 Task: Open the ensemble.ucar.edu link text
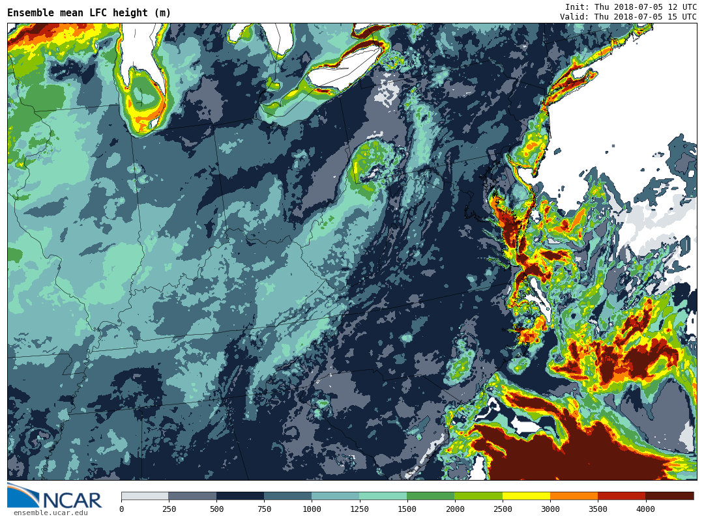coord(50,513)
